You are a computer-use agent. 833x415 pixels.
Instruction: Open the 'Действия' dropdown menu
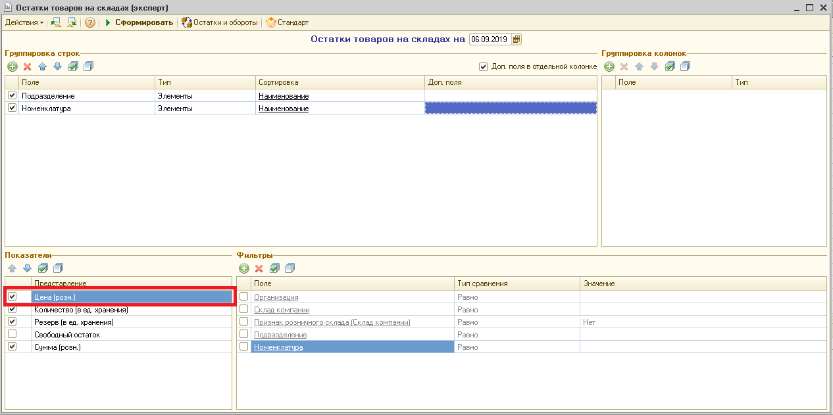[x=24, y=22]
